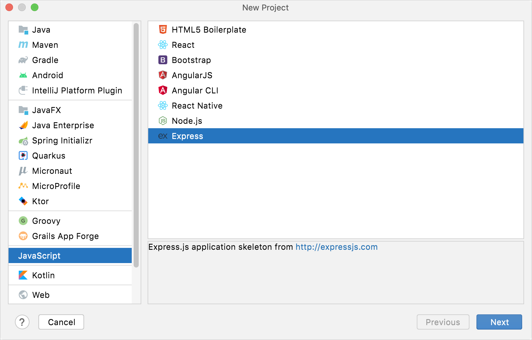532x340 pixels.
Task: Click the IntelliJ Platform Plugin icon
Action: (23, 91)
